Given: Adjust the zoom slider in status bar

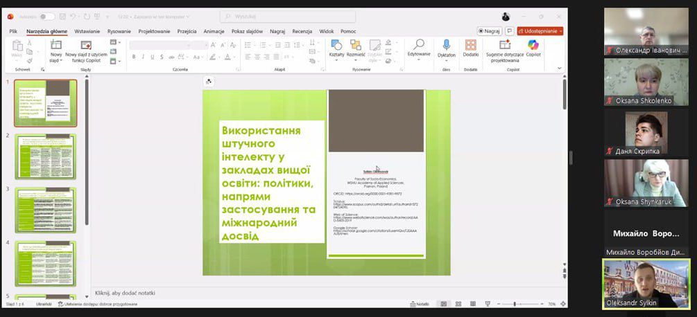Looking at the screenshot, I should (514, 304).
